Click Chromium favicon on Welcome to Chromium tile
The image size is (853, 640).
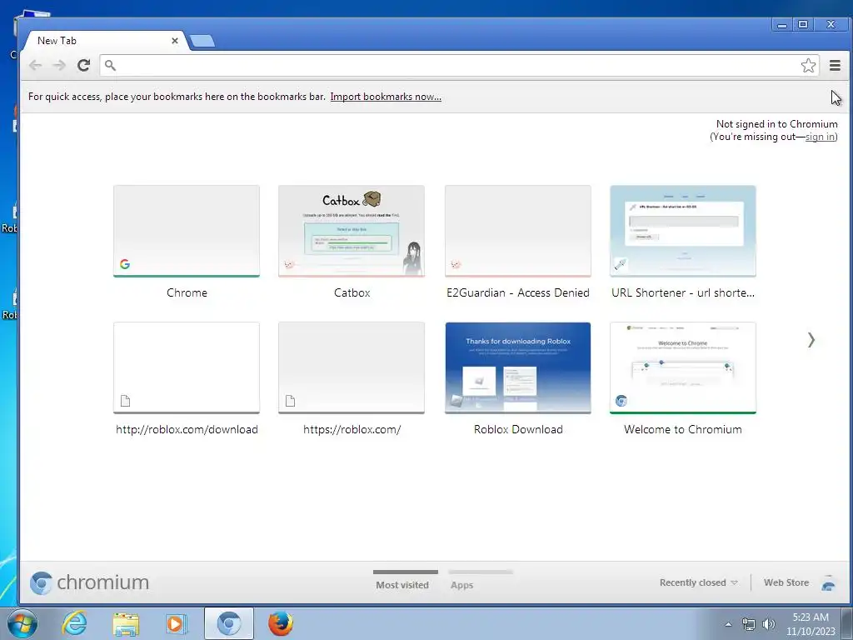pos(621,401)
